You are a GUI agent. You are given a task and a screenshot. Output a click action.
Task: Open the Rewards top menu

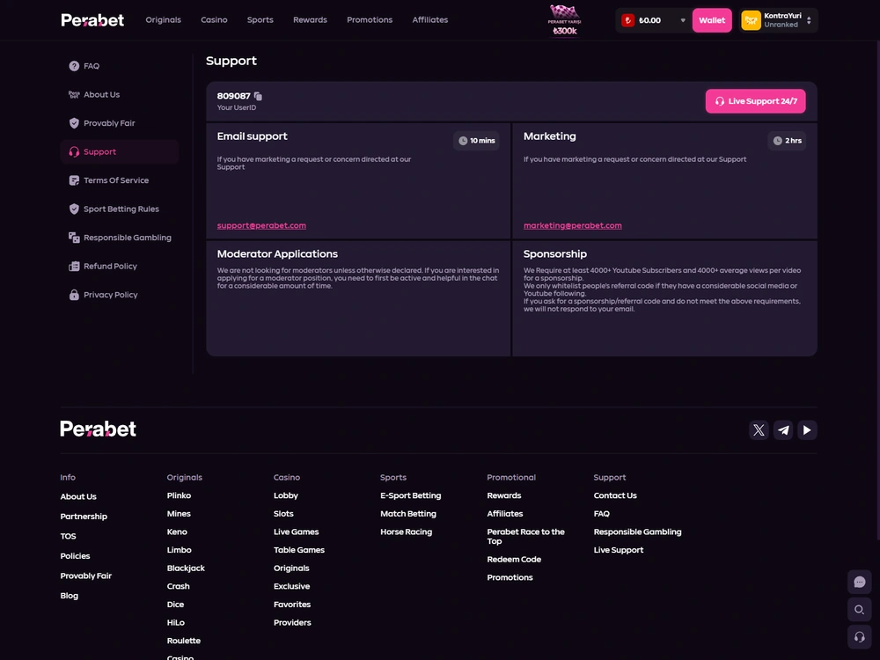pyautogui.click(x=310, y=19)
